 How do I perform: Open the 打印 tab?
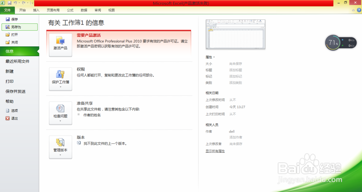click(9, 81)
